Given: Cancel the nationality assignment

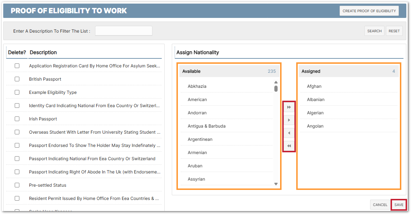Looking at the screenshot, I should (x=380, y=205).
